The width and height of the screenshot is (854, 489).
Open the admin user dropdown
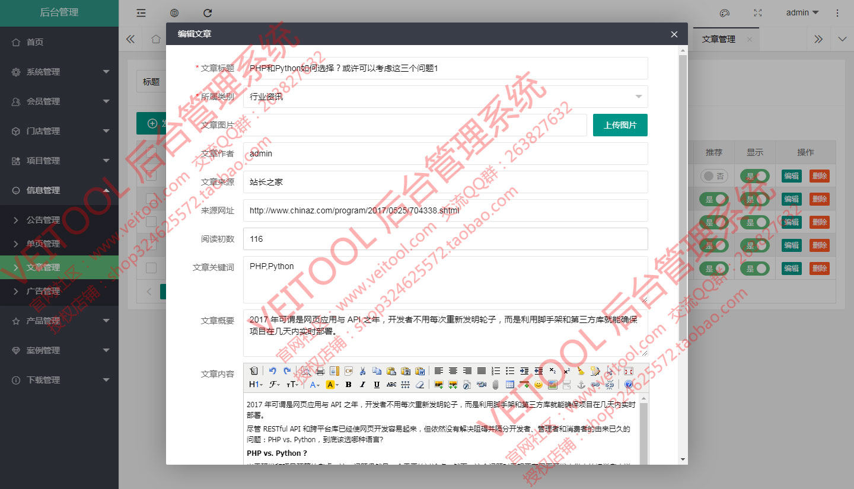[802, 12]
